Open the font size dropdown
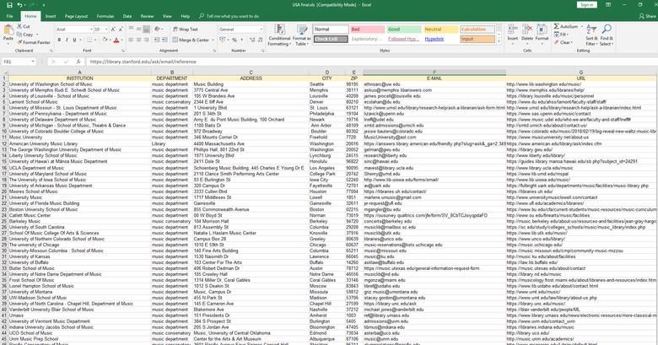The height and width of the screenshot is (345, 658). pyautogui.click(x=106, y=30)
